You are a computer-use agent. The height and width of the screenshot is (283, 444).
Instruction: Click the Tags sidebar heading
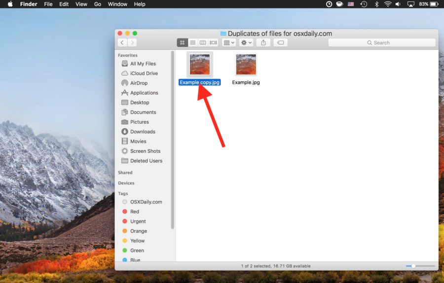tap(123, 194)
